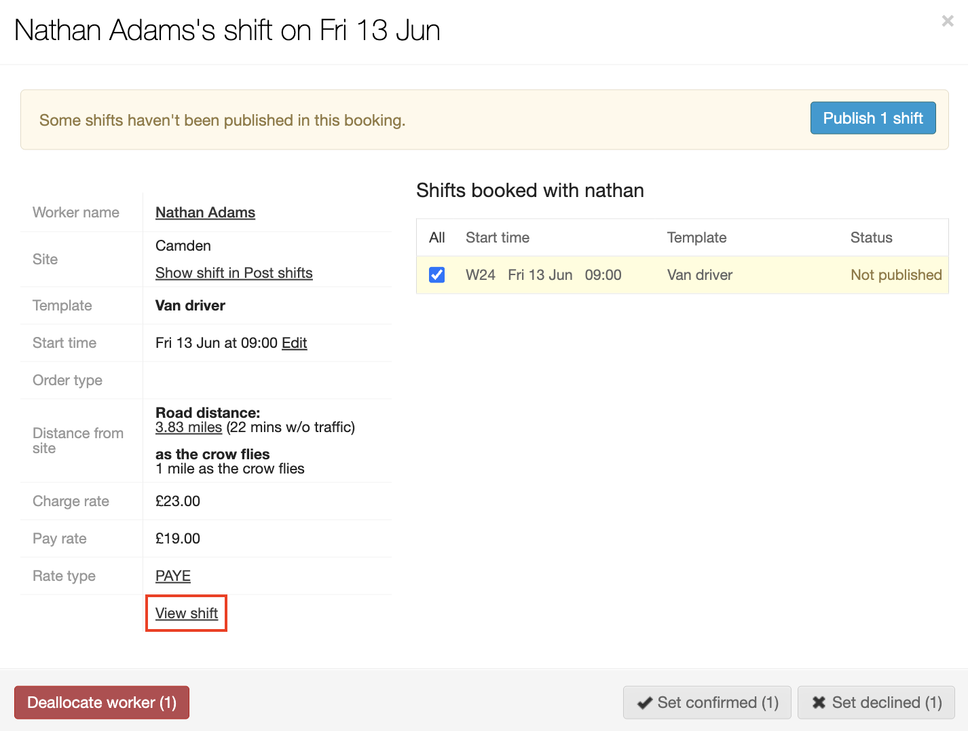Click the checkmark Set confirmed button
This screenshot has width=968, height=731.
(707, 702)
